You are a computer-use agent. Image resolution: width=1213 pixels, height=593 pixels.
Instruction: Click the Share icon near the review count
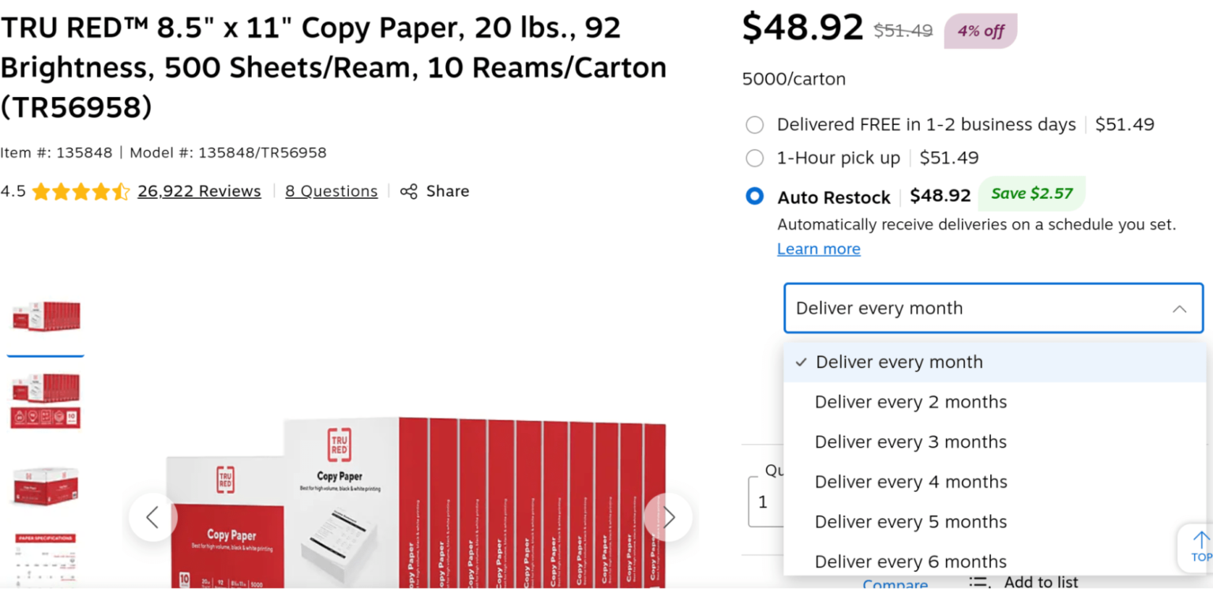tap(408, 191)
